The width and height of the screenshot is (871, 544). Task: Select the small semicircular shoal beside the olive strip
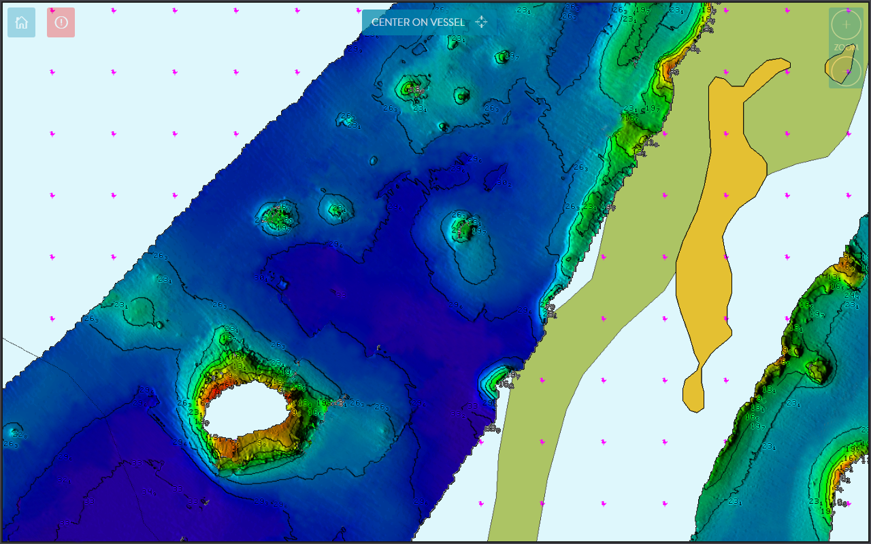499,377
